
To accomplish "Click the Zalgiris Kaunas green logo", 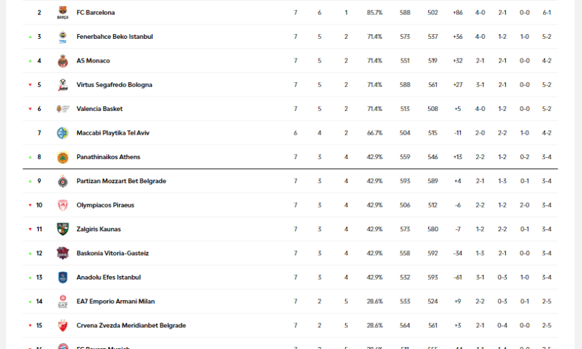I will tap(63, 229).
